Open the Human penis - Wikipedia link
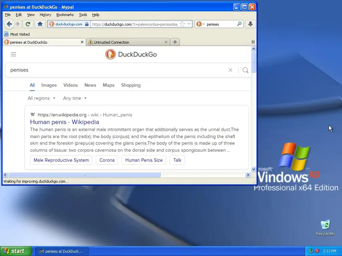 [x=64, y=122]
